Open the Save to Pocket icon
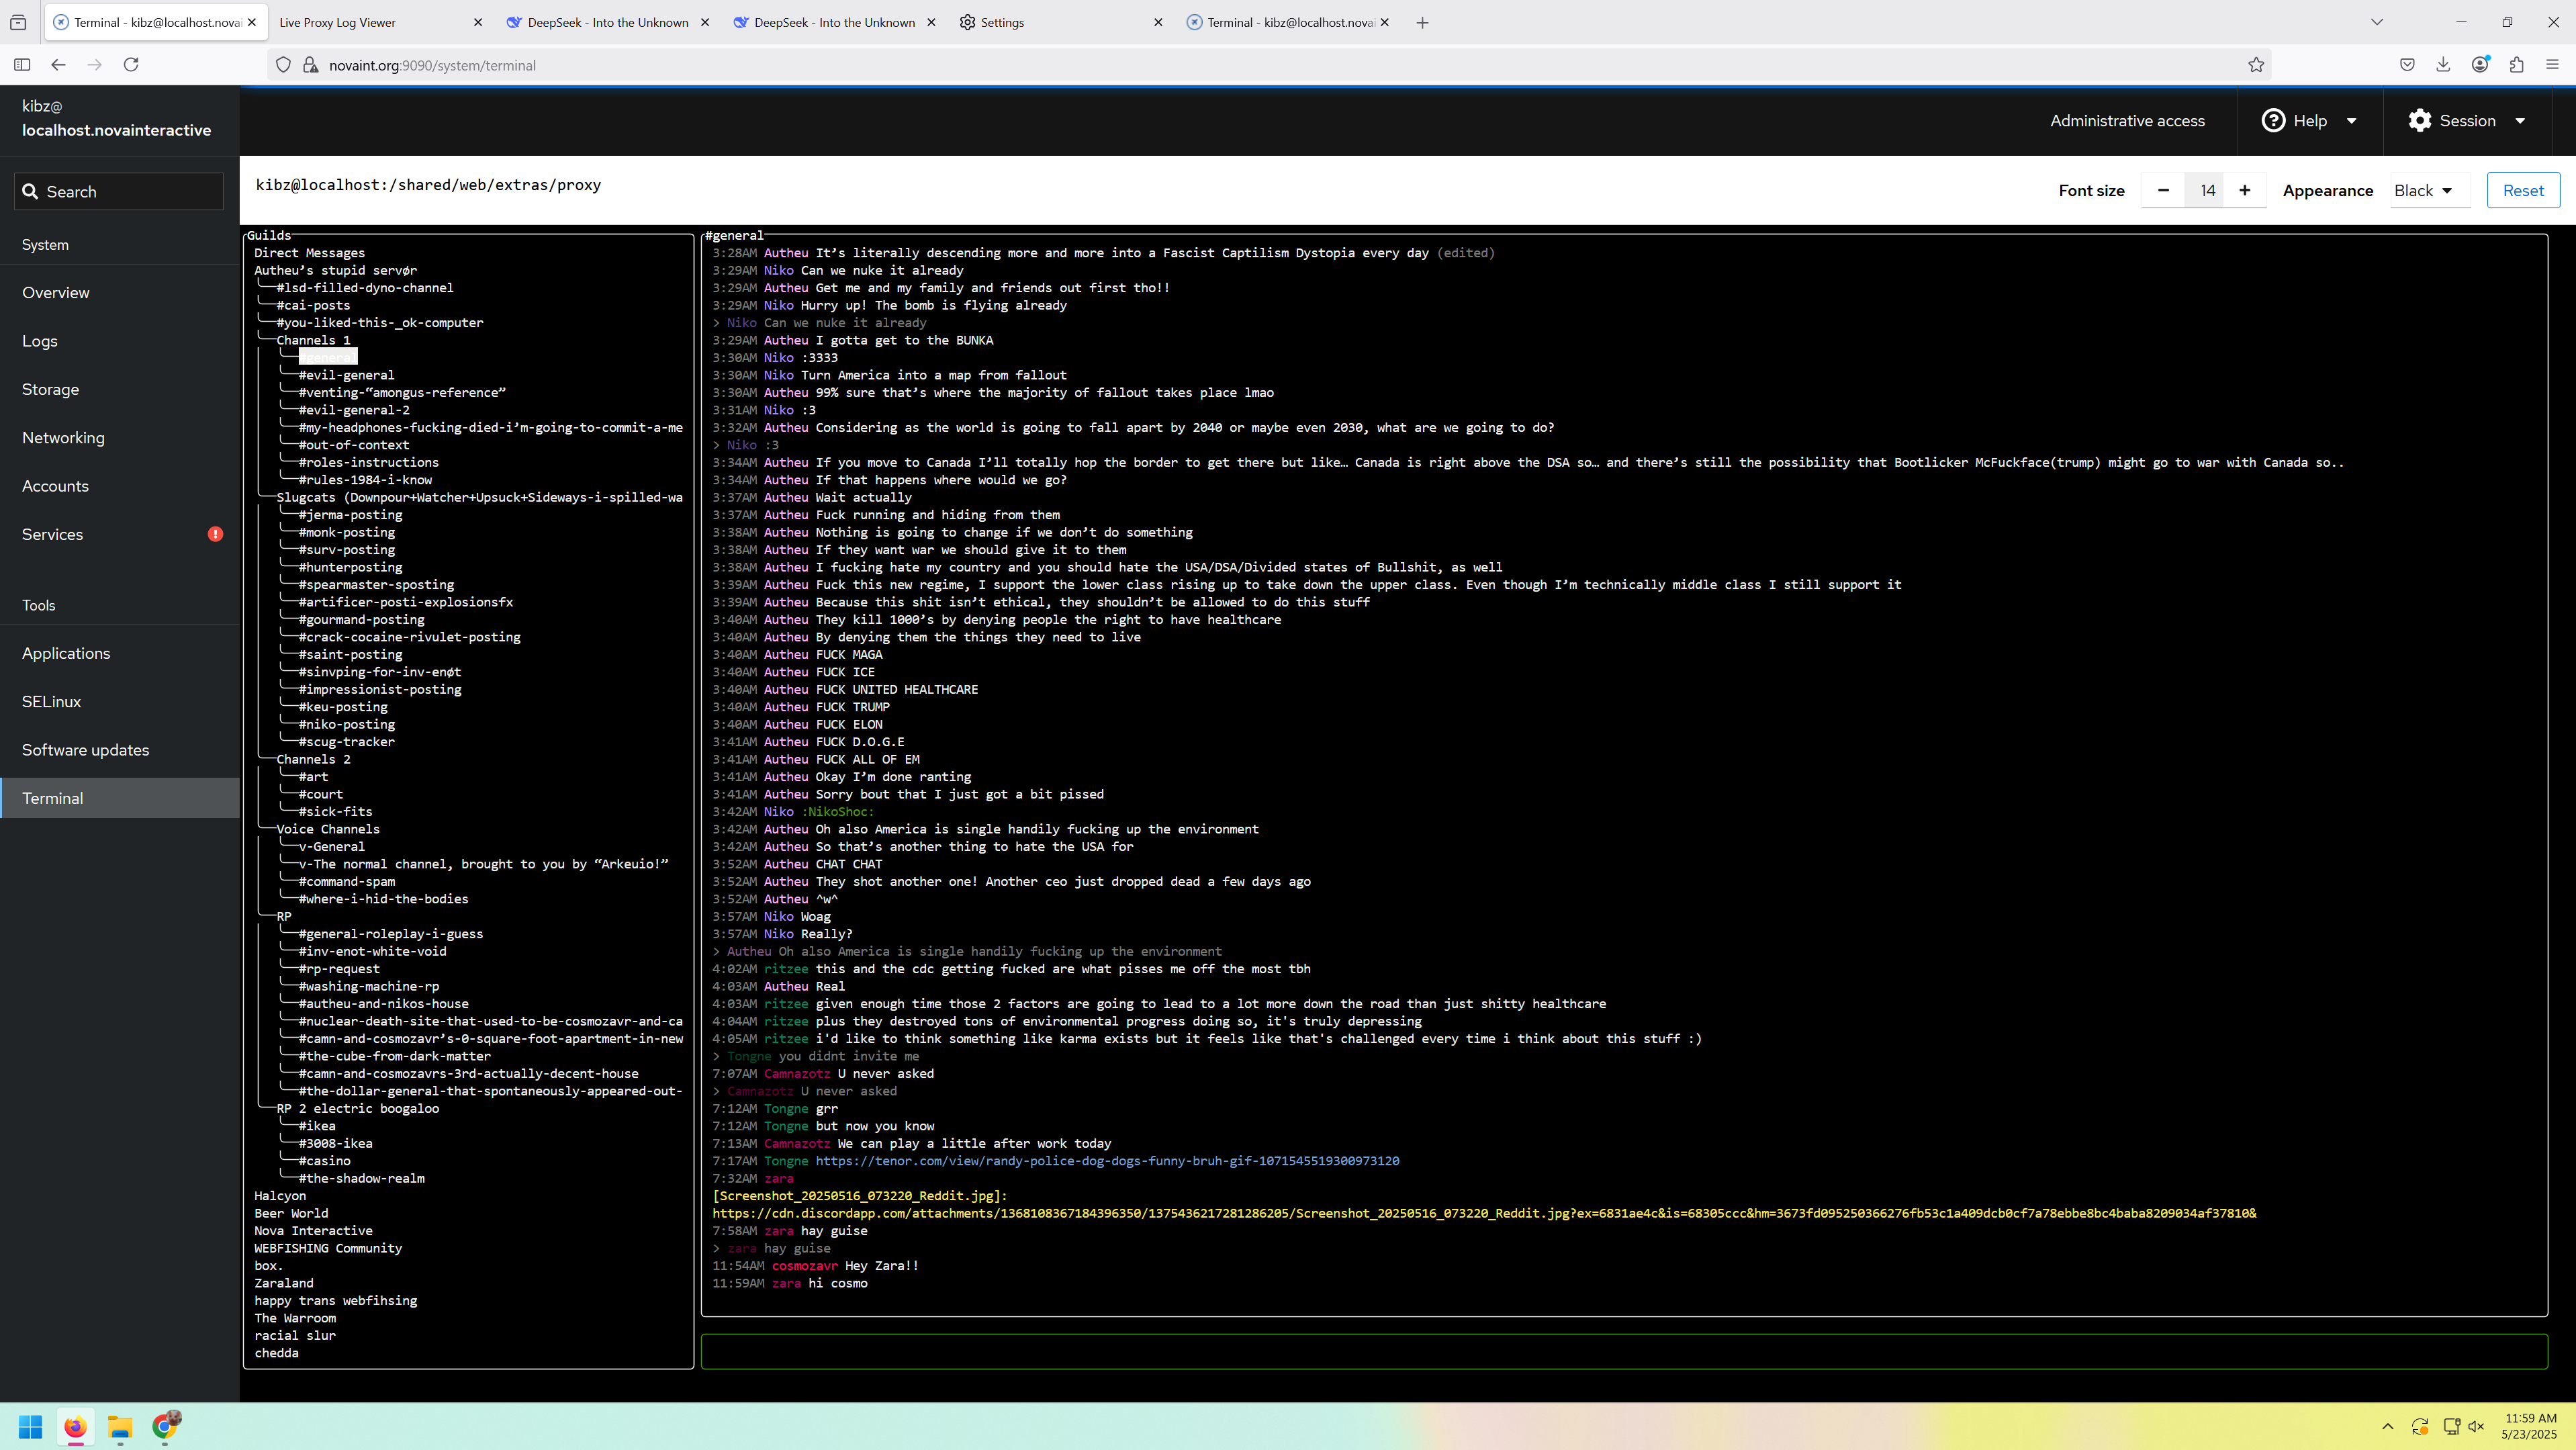The height and width of the screenshot is (1450, 2576). (2407, 65)
